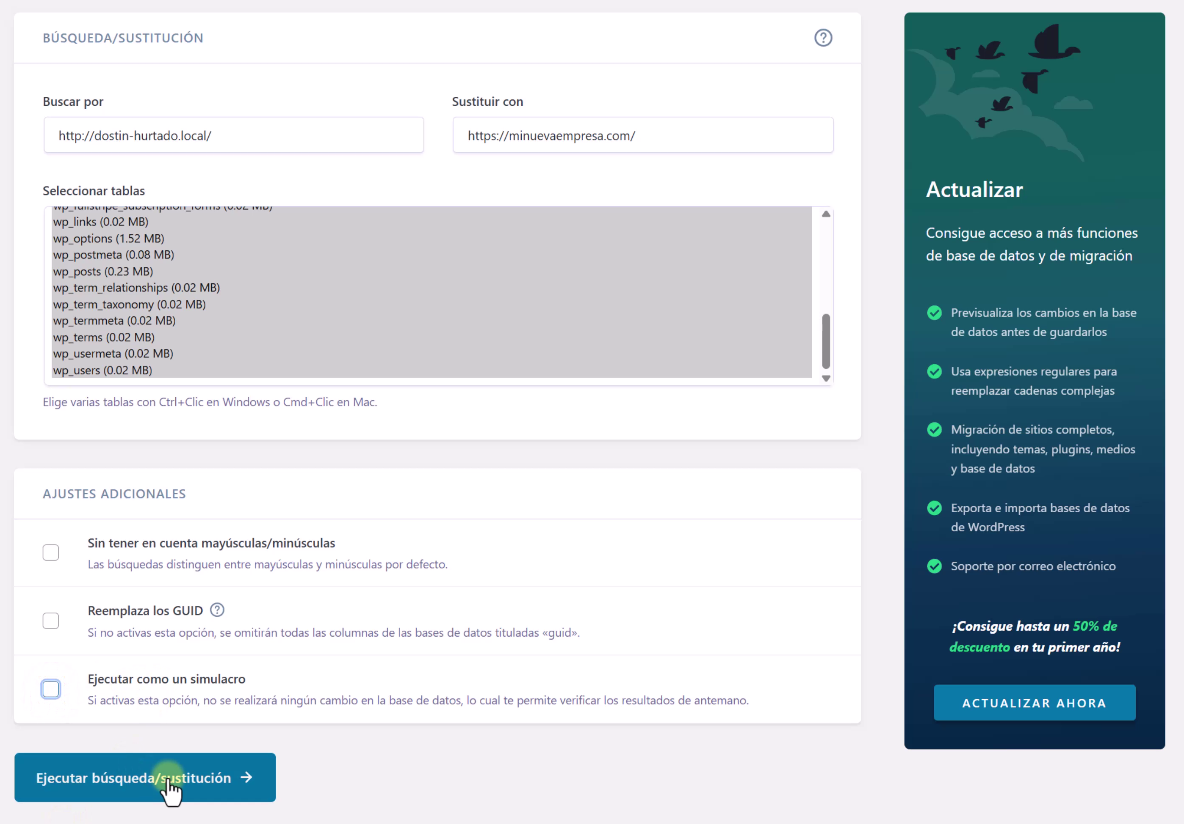Click check icon beside Previsualiza los cambios
Viewport: 1184px width, 824px height.
pos(935,313)
